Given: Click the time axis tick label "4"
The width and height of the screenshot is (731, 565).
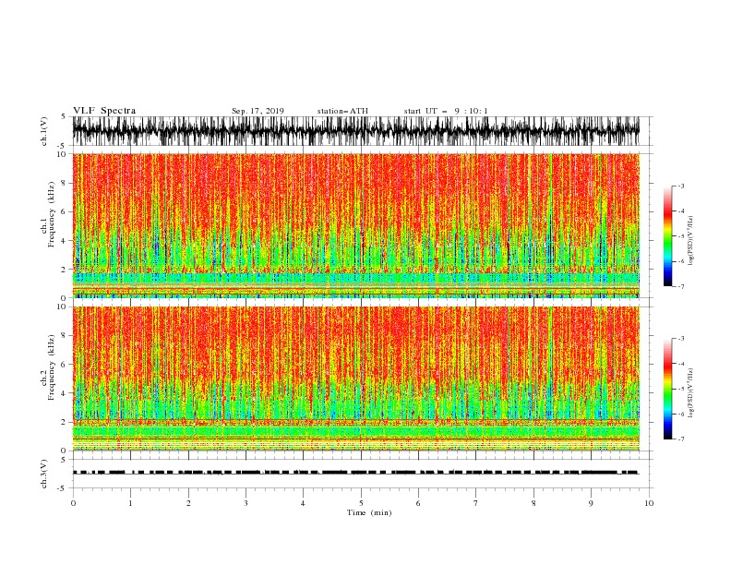Looking at the screenshot, I should coord(303,503).
